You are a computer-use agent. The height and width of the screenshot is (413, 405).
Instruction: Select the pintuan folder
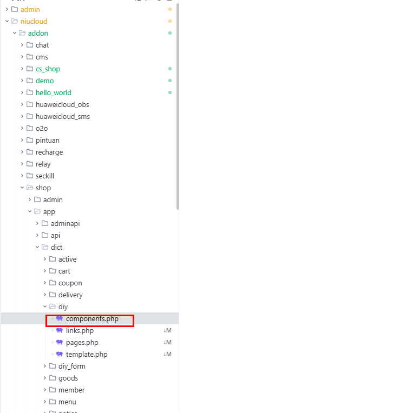[48, 141]
